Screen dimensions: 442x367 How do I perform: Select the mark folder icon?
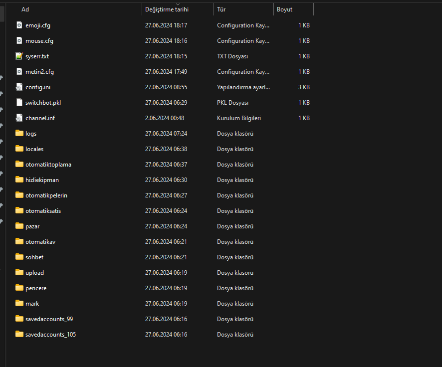(x=19, y=304)
